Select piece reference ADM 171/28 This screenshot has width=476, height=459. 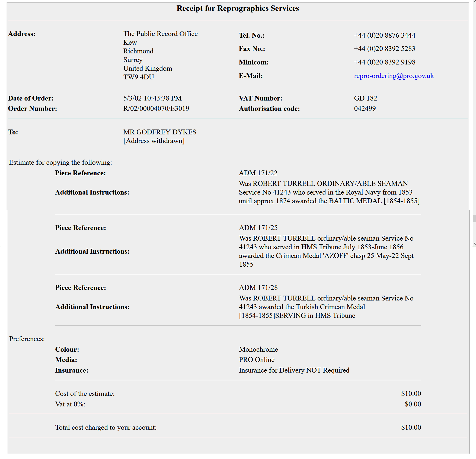258,288
